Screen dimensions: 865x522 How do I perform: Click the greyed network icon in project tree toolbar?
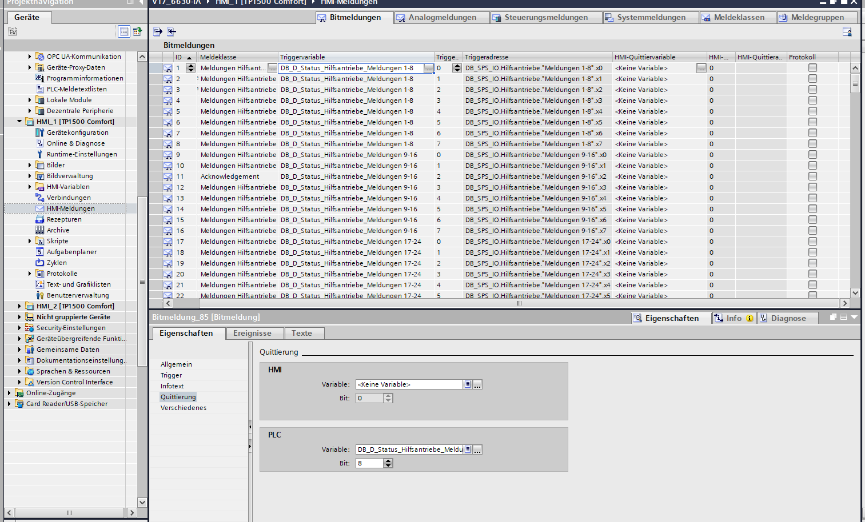pyautogui.click(x=13, y=31)
